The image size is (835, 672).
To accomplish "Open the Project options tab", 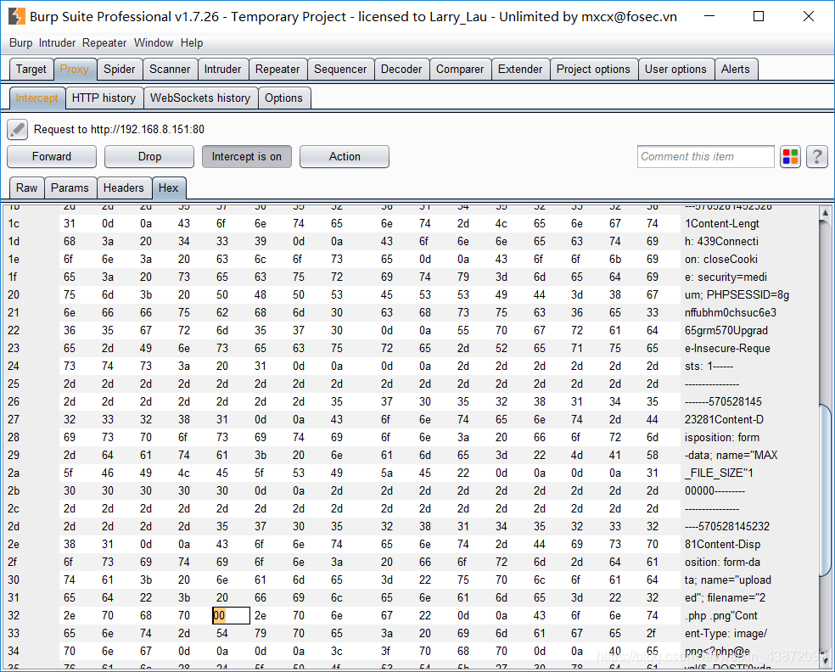I will click(593, 70).
